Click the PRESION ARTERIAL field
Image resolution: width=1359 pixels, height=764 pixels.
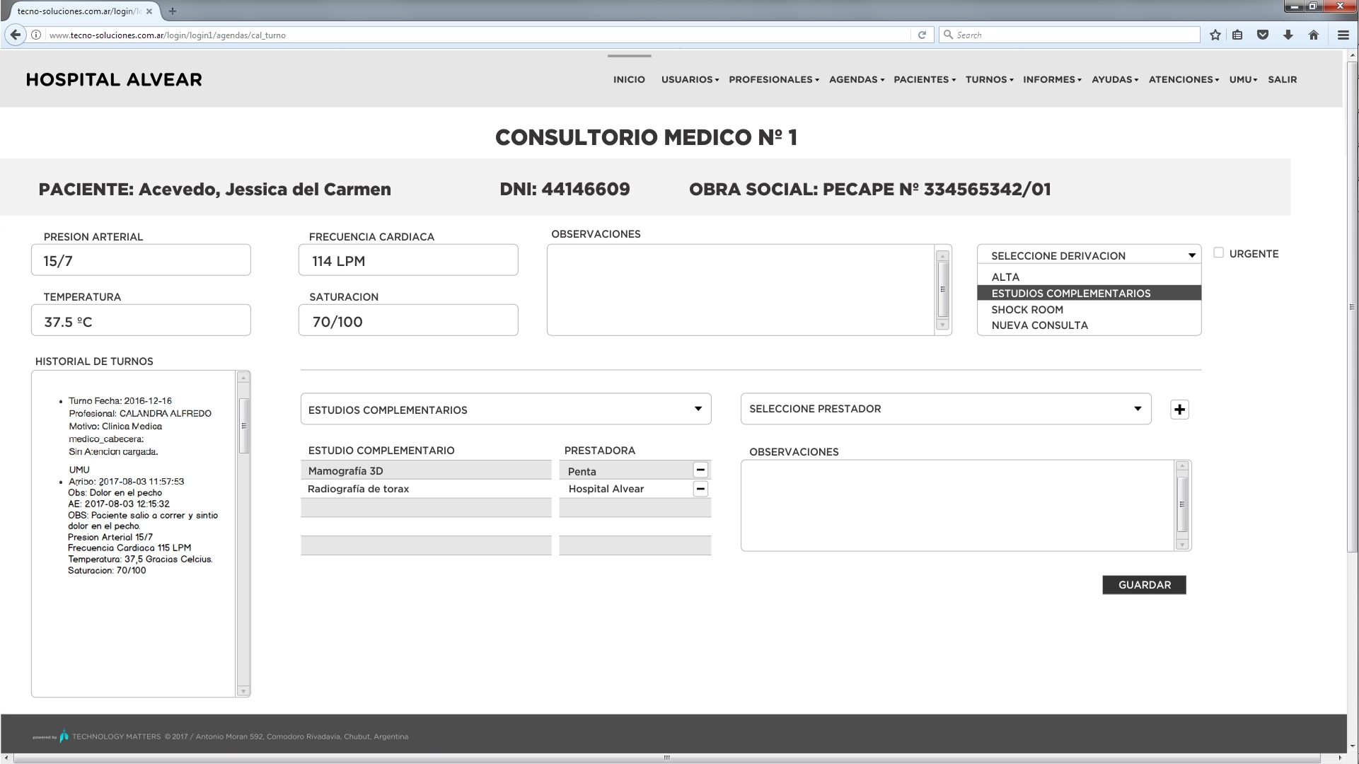[x=141, y=260]
